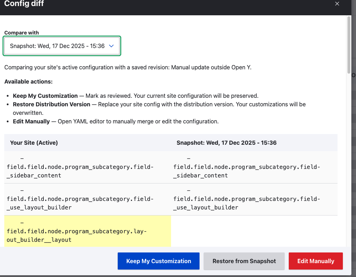The width and height of the screenshot is (356, 277).
Task: Click the Restore from Snapshot button
Action: (244, 261)
